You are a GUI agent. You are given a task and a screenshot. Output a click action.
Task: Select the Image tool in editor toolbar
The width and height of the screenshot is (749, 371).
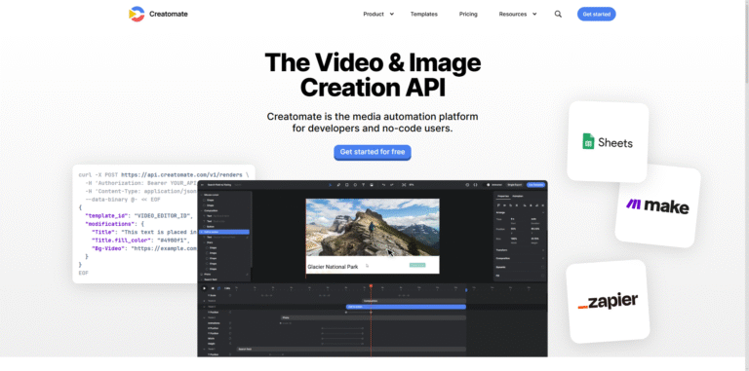(372, 185)
